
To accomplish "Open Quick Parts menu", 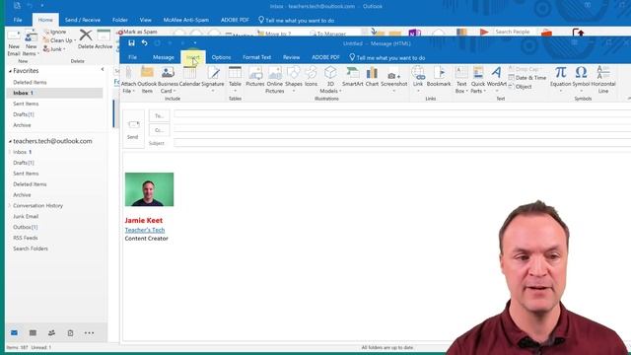I will 478,80.
